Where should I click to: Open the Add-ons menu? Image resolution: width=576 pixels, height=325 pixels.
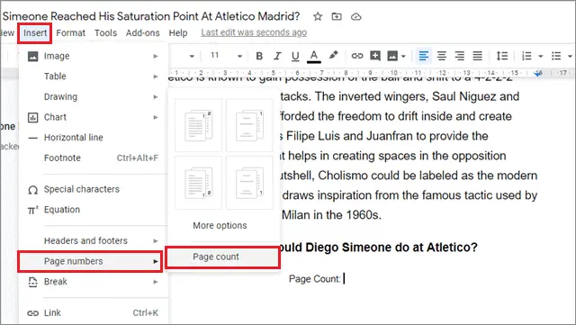[x=142, y=33]
